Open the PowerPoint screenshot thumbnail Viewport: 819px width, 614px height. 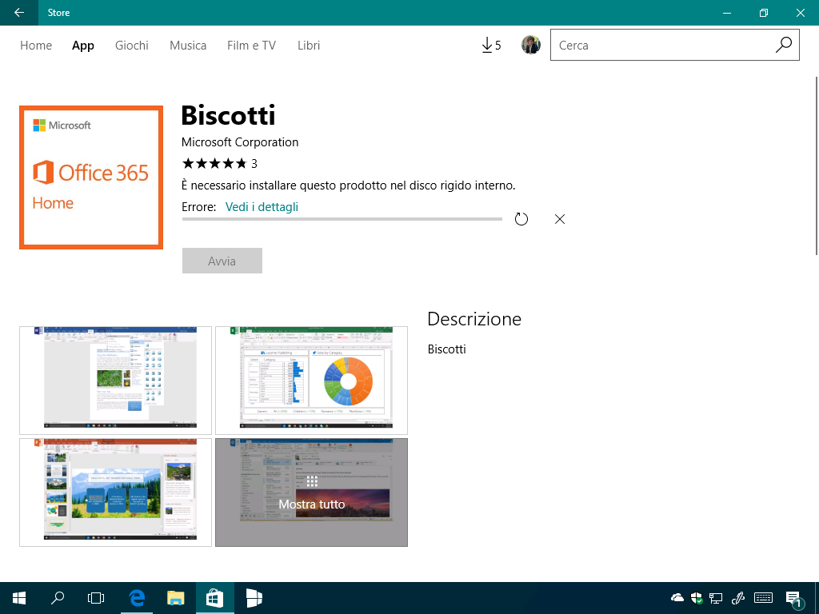(115, 492)
